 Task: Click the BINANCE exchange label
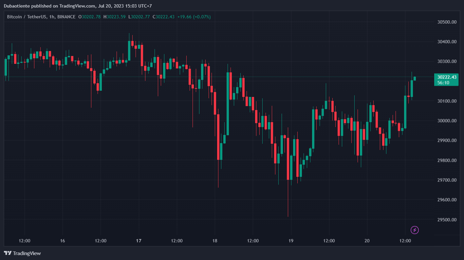click(x=66, y=17)
